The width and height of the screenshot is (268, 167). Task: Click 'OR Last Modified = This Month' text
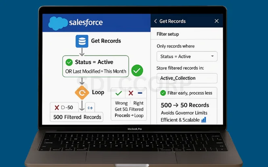coord(96,71)
